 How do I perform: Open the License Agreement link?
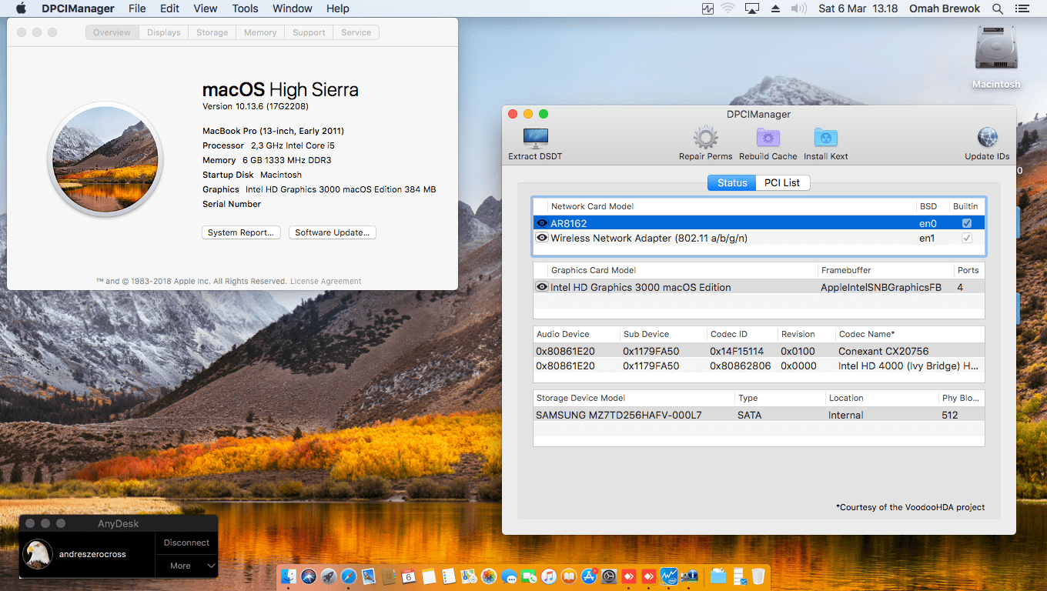coord(326,282)
